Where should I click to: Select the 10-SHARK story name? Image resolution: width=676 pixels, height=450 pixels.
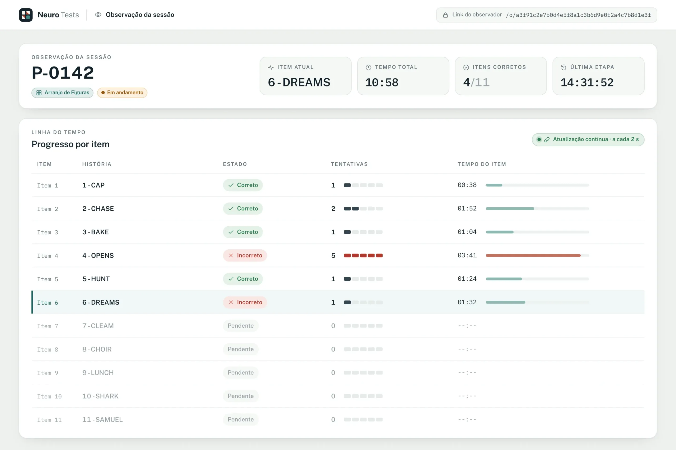(x=100, y=396)
